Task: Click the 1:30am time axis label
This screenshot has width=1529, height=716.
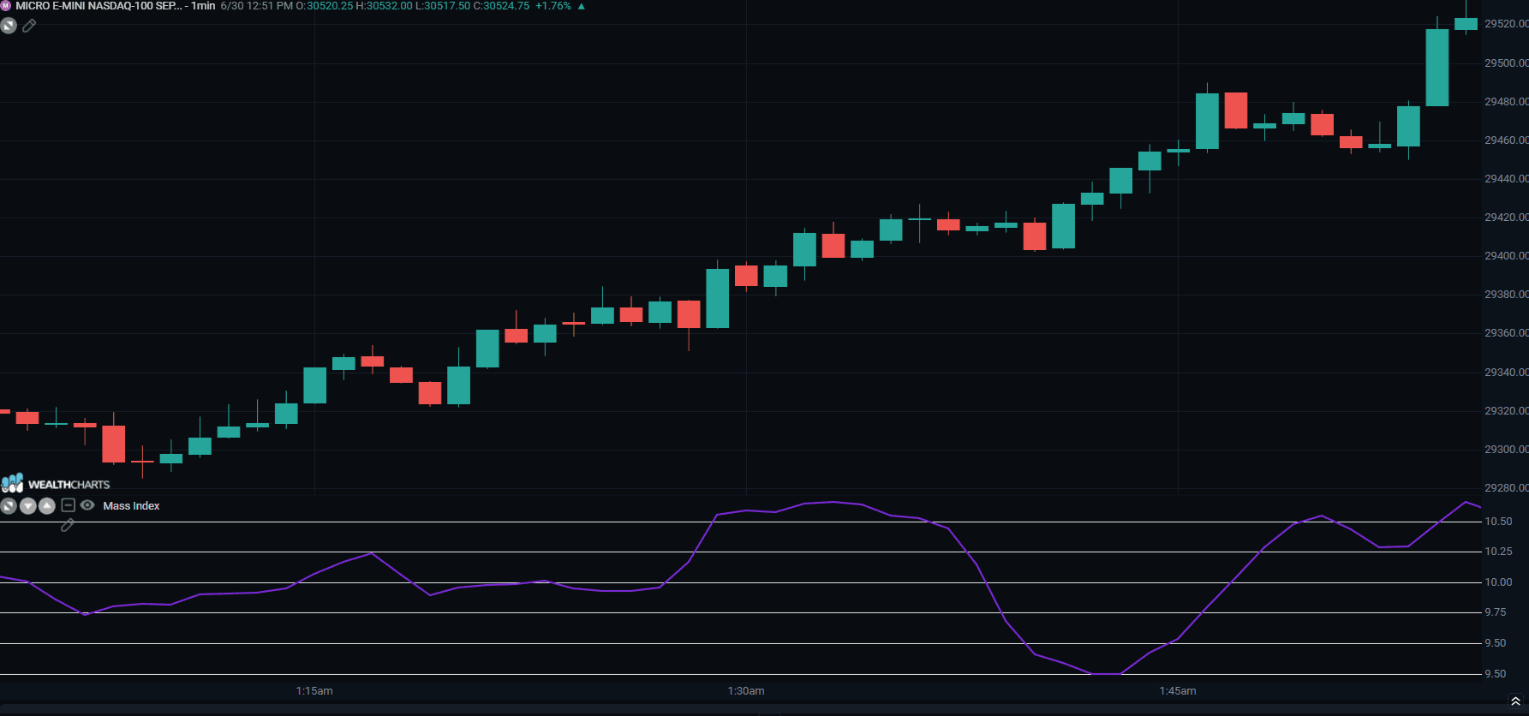Action: (746, 690)
